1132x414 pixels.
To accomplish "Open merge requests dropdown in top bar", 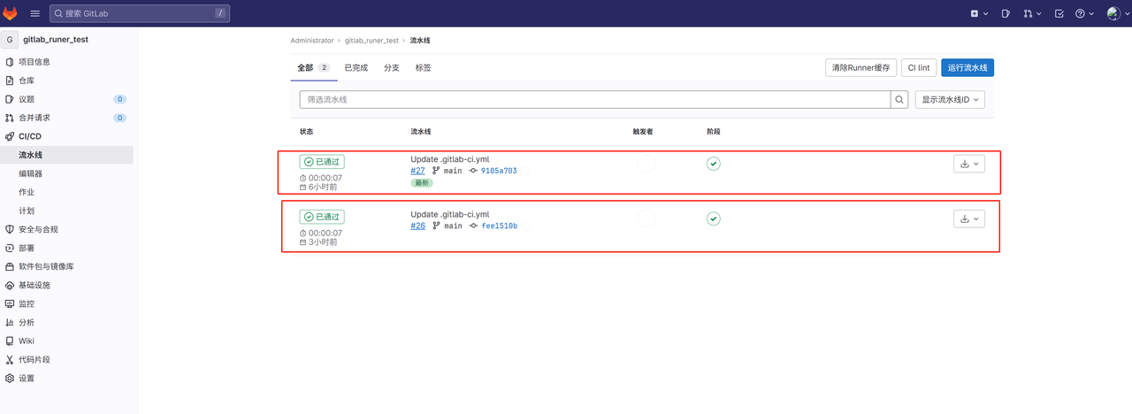I will [1032, 13].
